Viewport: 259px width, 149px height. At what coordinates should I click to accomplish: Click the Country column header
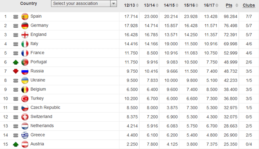point(29,4)
